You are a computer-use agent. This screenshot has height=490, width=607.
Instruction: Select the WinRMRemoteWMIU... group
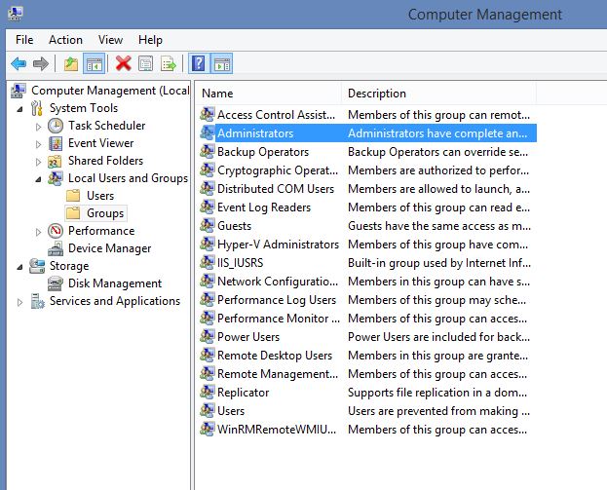point(277,430)
